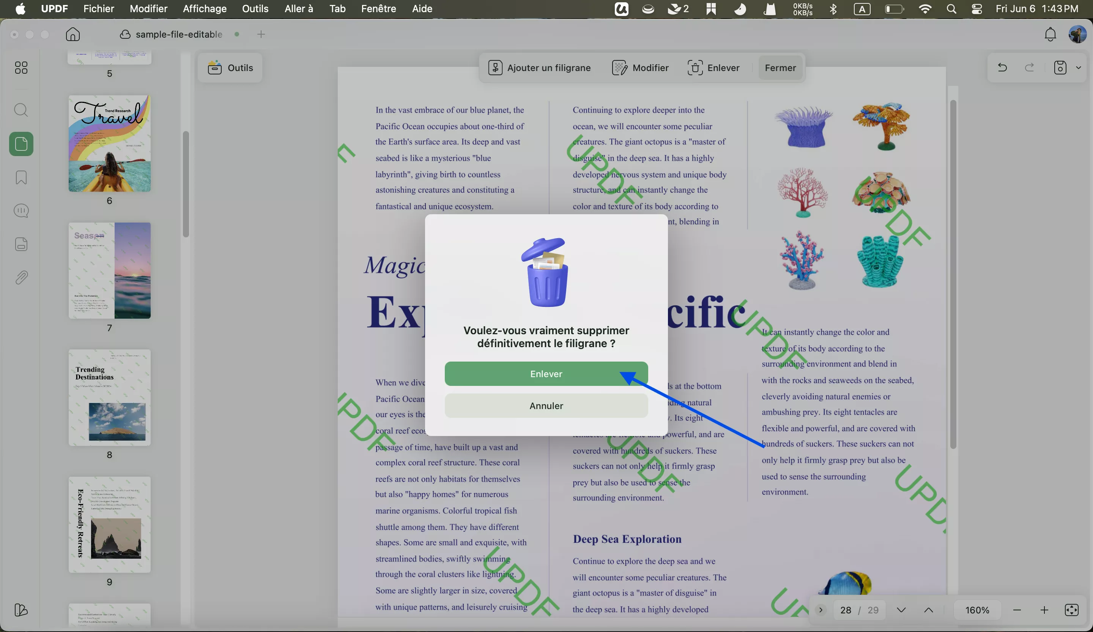Viewport: 1093px width, 632px height.
Task: Click the thumbnail panel scrollbar
Action: (186, 185)
